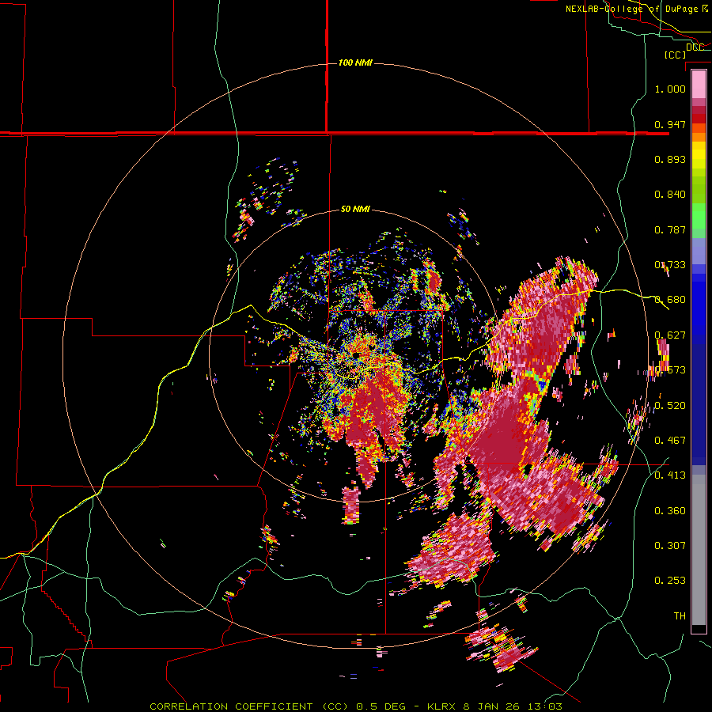Click the 0.680 legend value

[x=670, y=300]
